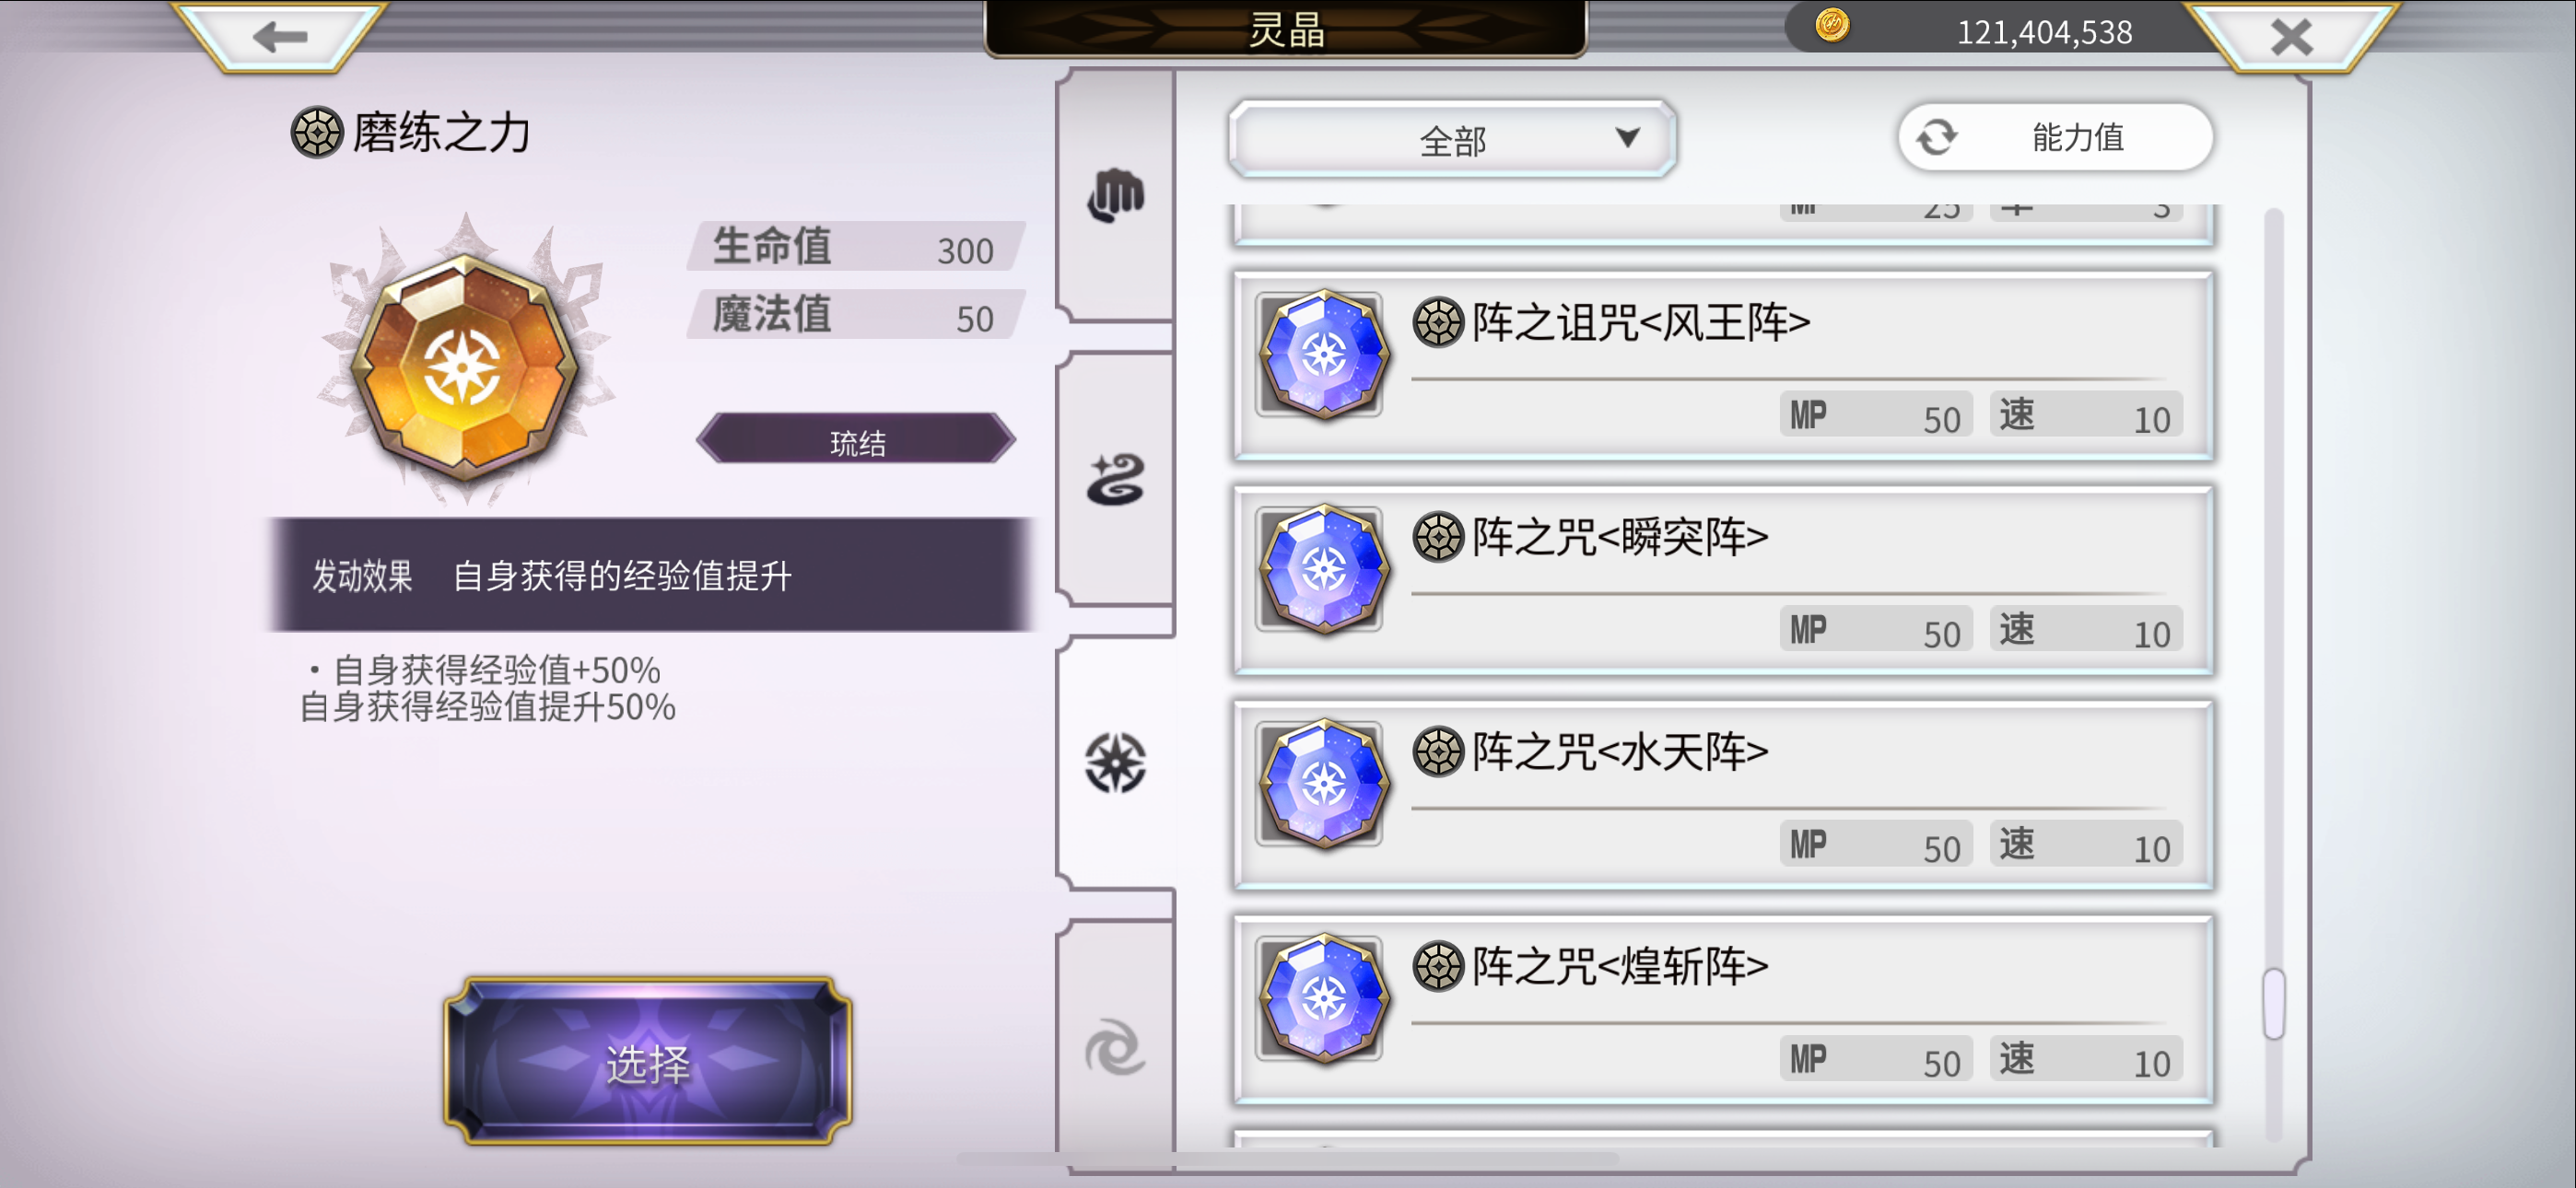Screen dimensions: 2576x1188
Task: Click the crystal list scrollbar handle
Action: coord(2273,1003)
